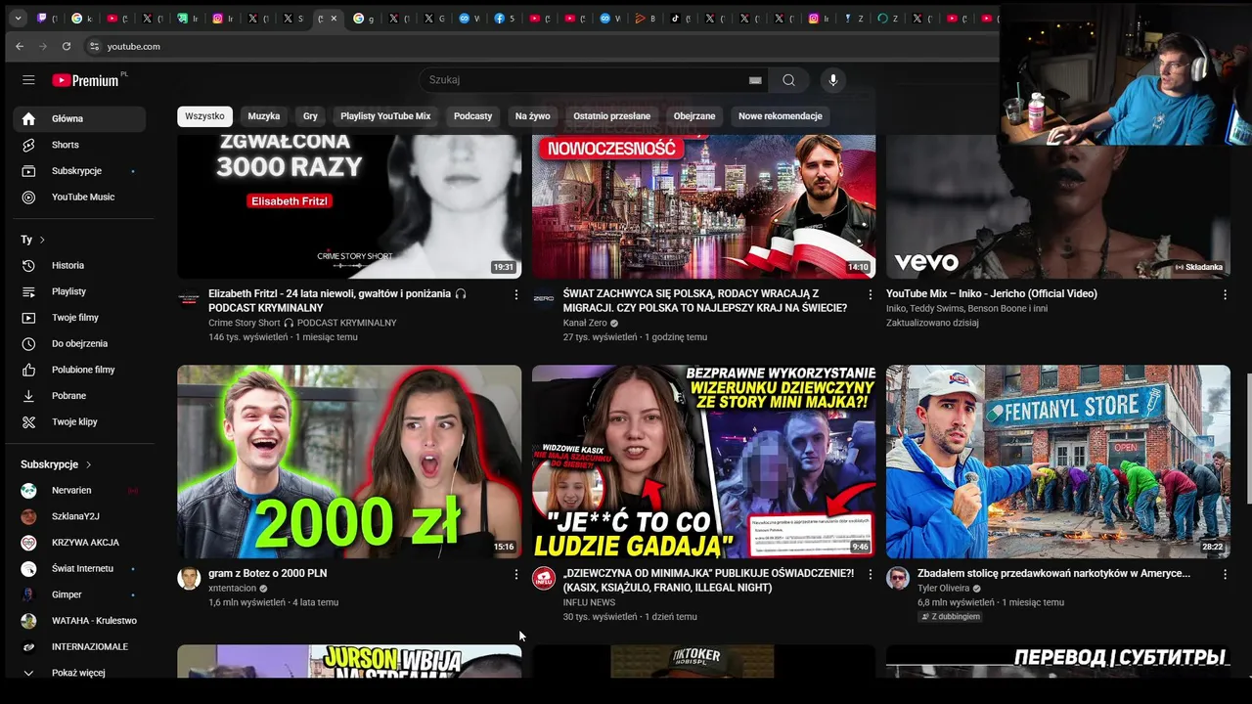Open Subskrypcje in the sidebar

[x=79, y=171]
